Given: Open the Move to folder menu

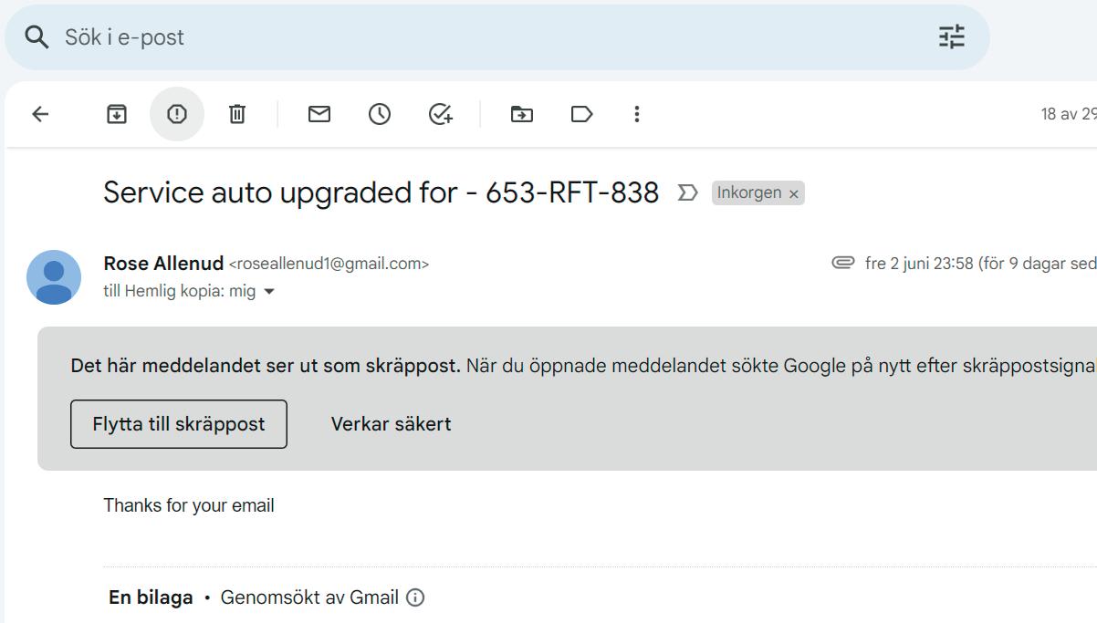Looking at the screenshot, I should (x=522, y=114).
